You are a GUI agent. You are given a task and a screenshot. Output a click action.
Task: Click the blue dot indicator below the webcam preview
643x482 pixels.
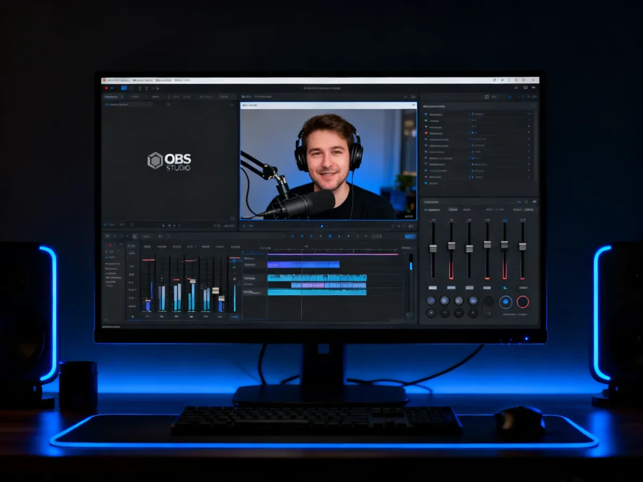pyautogui.click(x=322, y=226)
